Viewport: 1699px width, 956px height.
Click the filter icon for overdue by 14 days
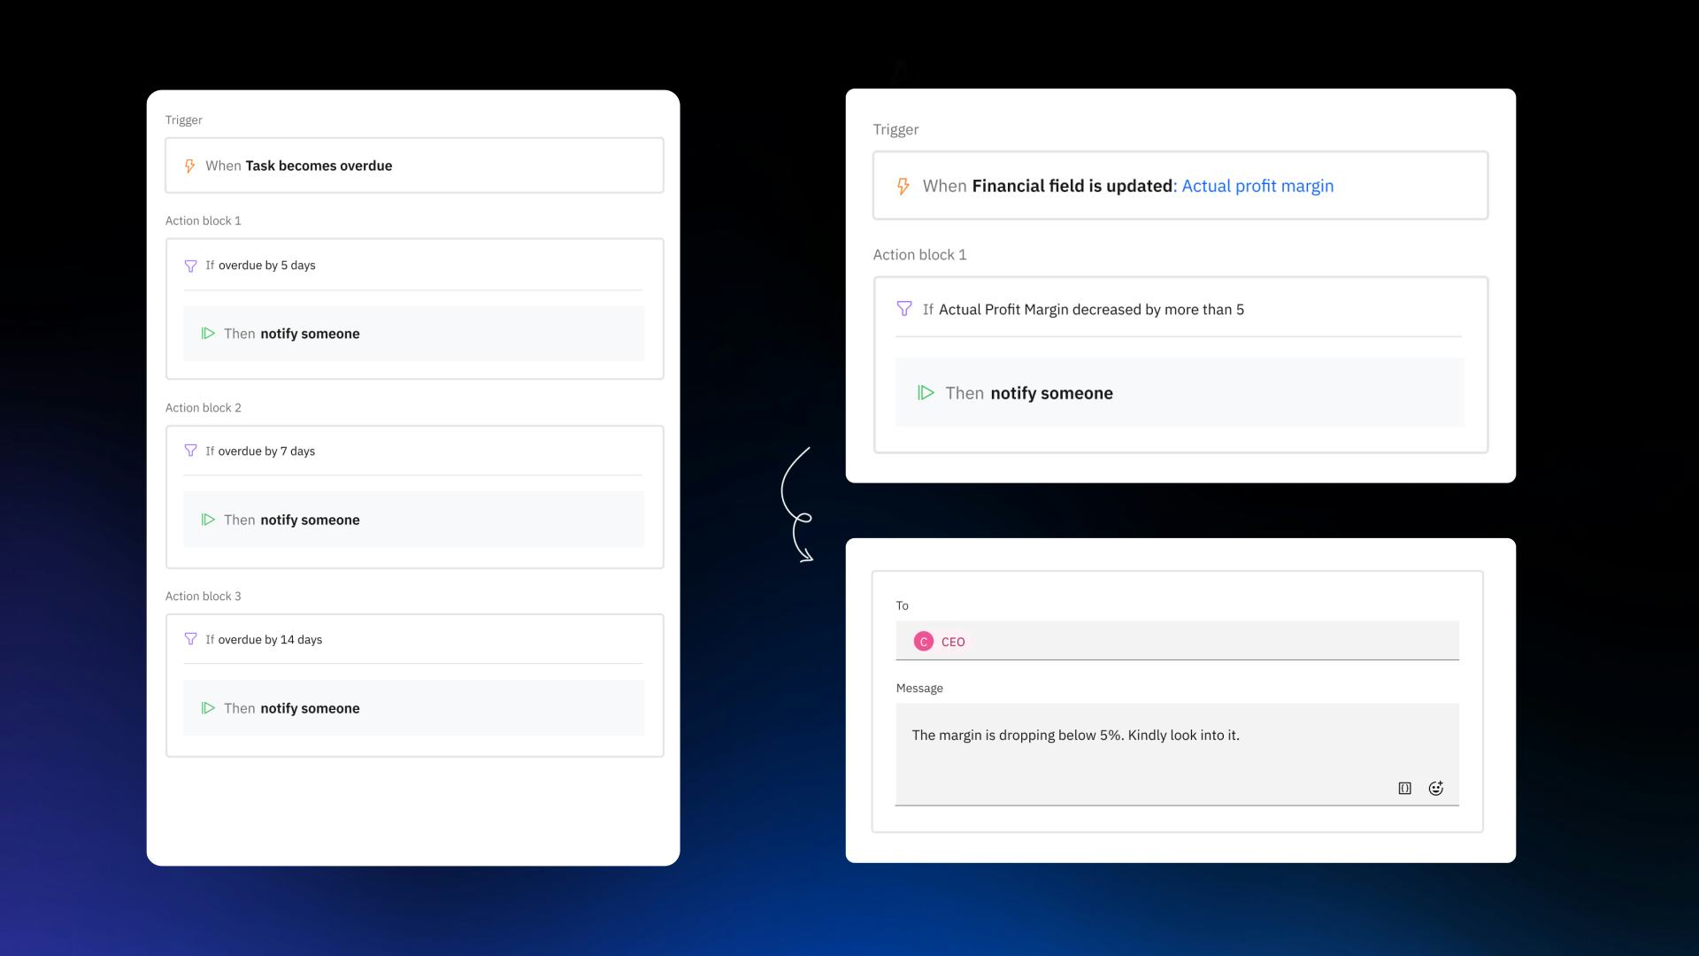click(x=190, y=639)
